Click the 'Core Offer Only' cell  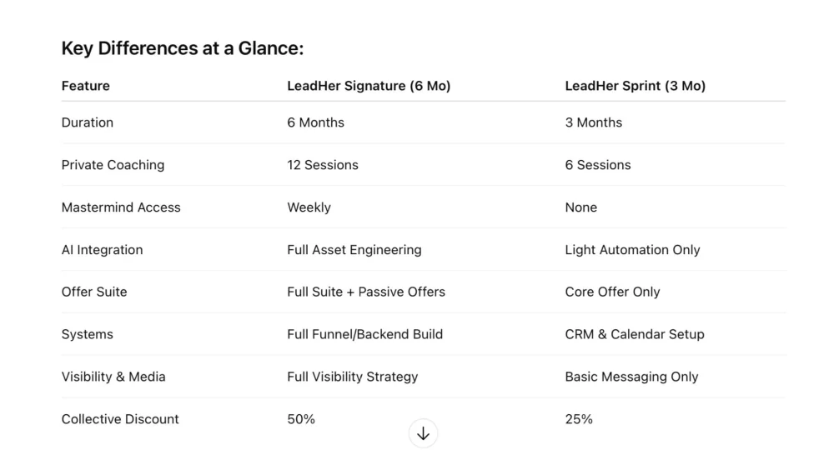612,292
